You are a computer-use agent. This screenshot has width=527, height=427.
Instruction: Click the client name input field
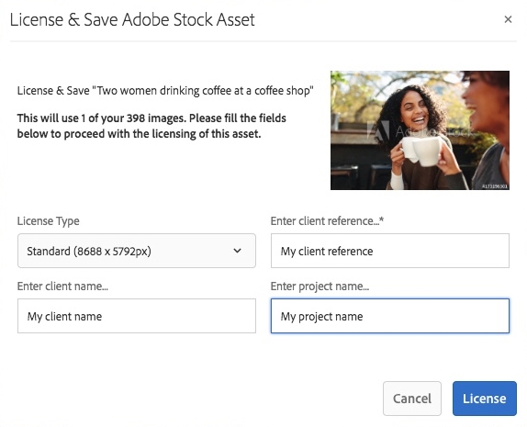(137, 316)
